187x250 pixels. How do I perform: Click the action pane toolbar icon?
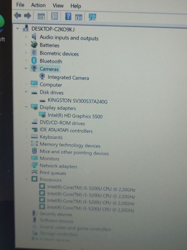[x=79, y=17]
